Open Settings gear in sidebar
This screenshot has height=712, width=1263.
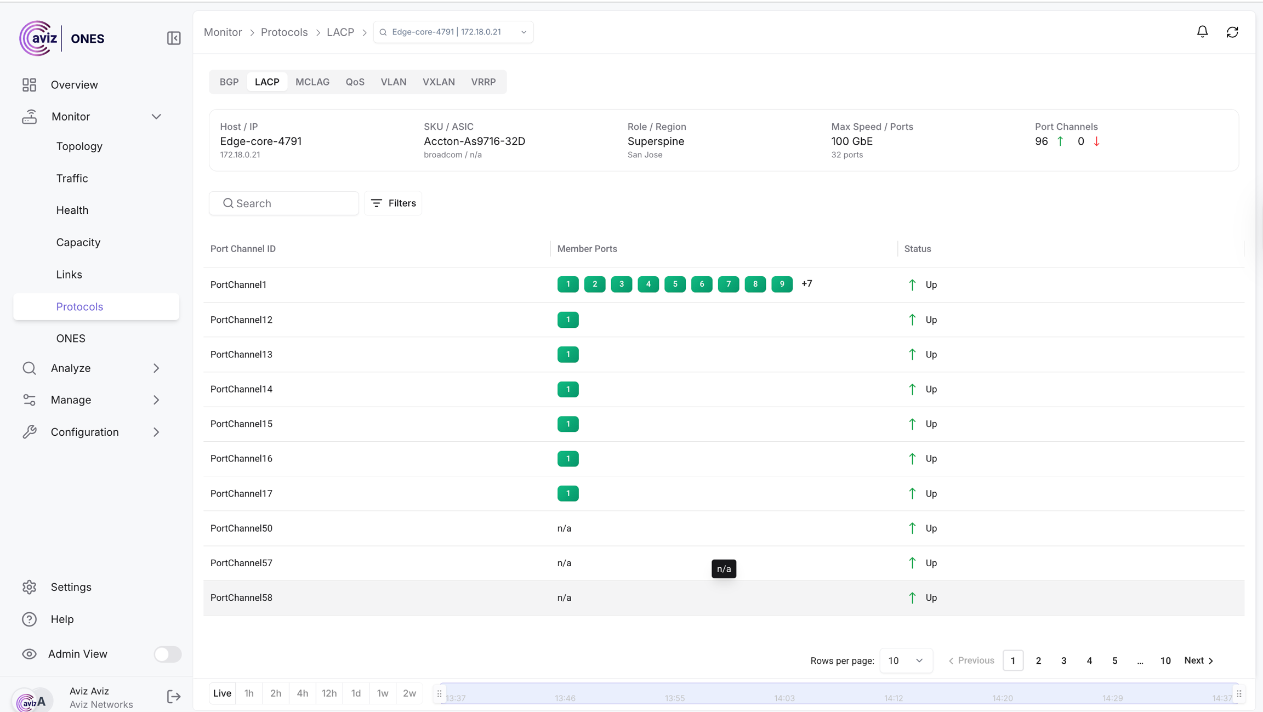pos(29,587)
